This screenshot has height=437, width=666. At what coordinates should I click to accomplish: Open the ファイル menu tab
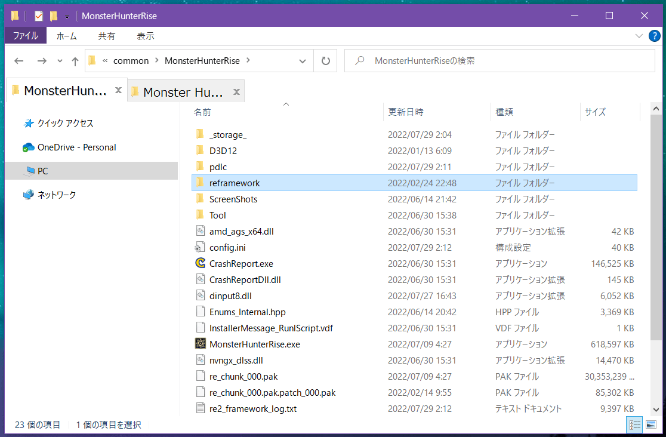coord(26,36)
